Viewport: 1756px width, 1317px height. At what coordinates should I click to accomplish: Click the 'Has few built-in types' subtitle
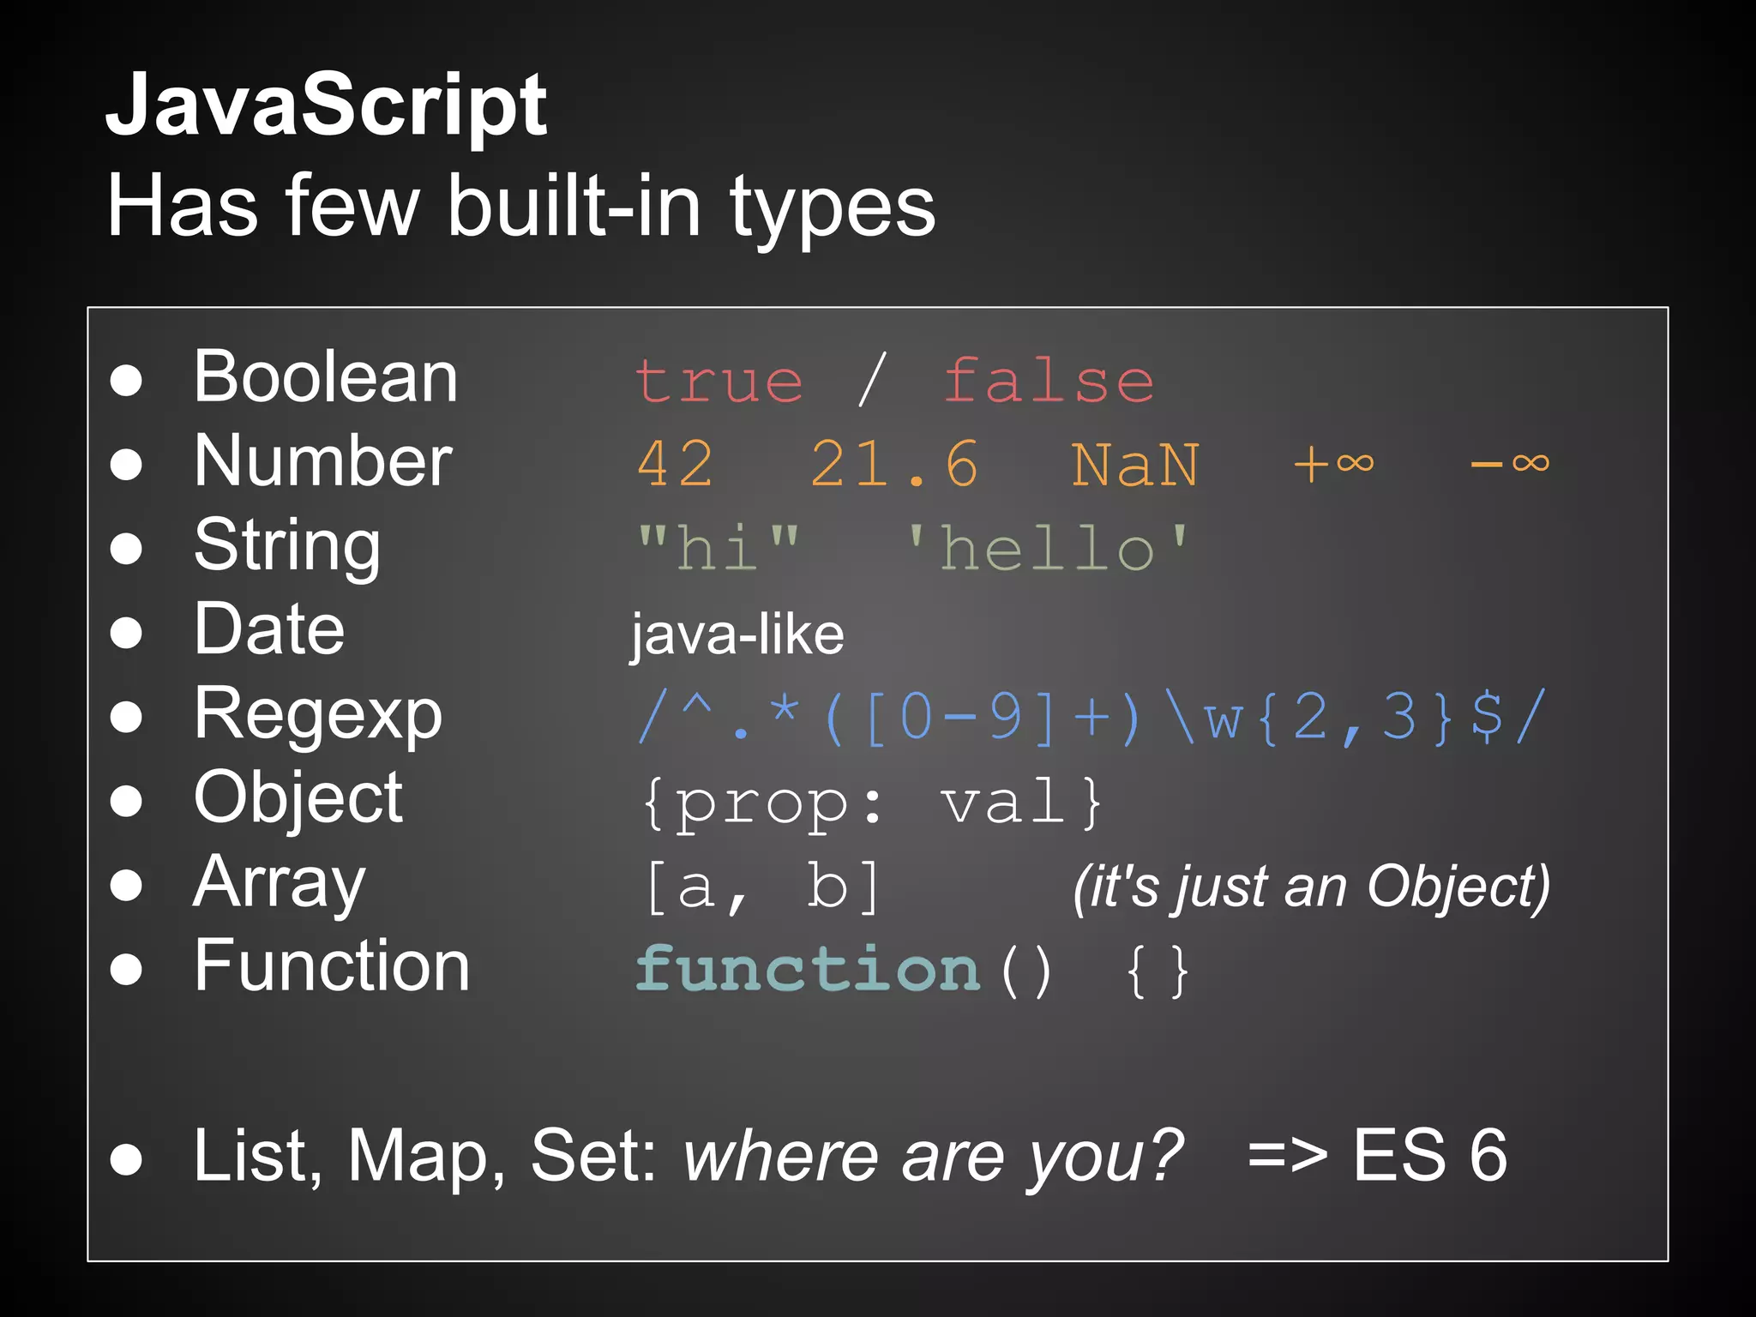point(520,207)
